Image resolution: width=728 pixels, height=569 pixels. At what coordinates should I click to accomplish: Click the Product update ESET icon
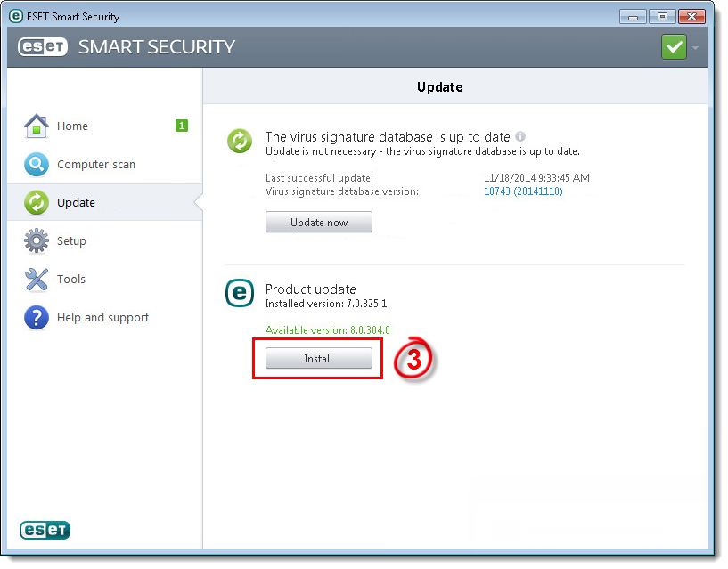[x=239, y=293]
